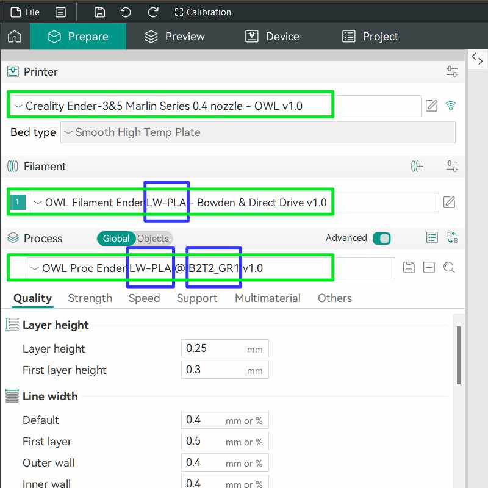Click the Inner wall line width field

click(x=225, y=482)
